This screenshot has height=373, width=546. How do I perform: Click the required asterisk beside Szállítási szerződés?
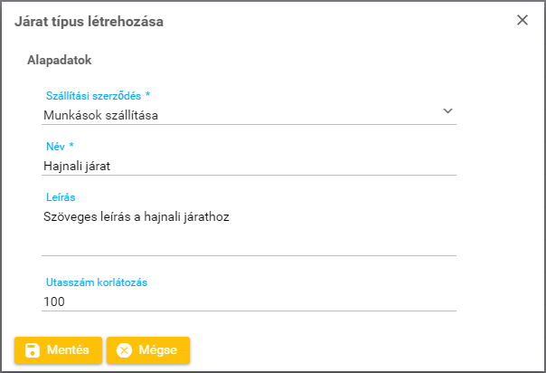pos(147,95)
